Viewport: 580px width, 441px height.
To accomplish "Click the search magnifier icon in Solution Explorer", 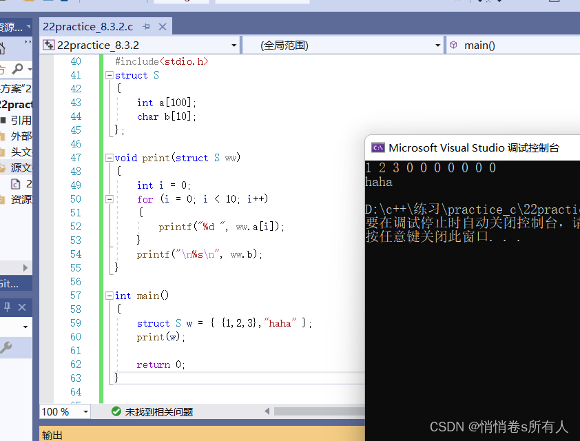I will click(17, 69).
